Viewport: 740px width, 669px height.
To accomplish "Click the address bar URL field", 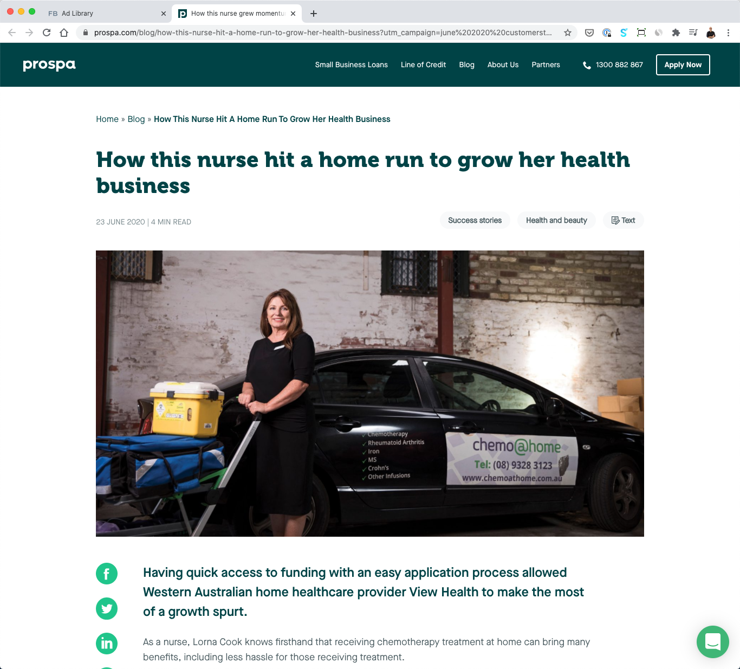I will click(323, 33).
